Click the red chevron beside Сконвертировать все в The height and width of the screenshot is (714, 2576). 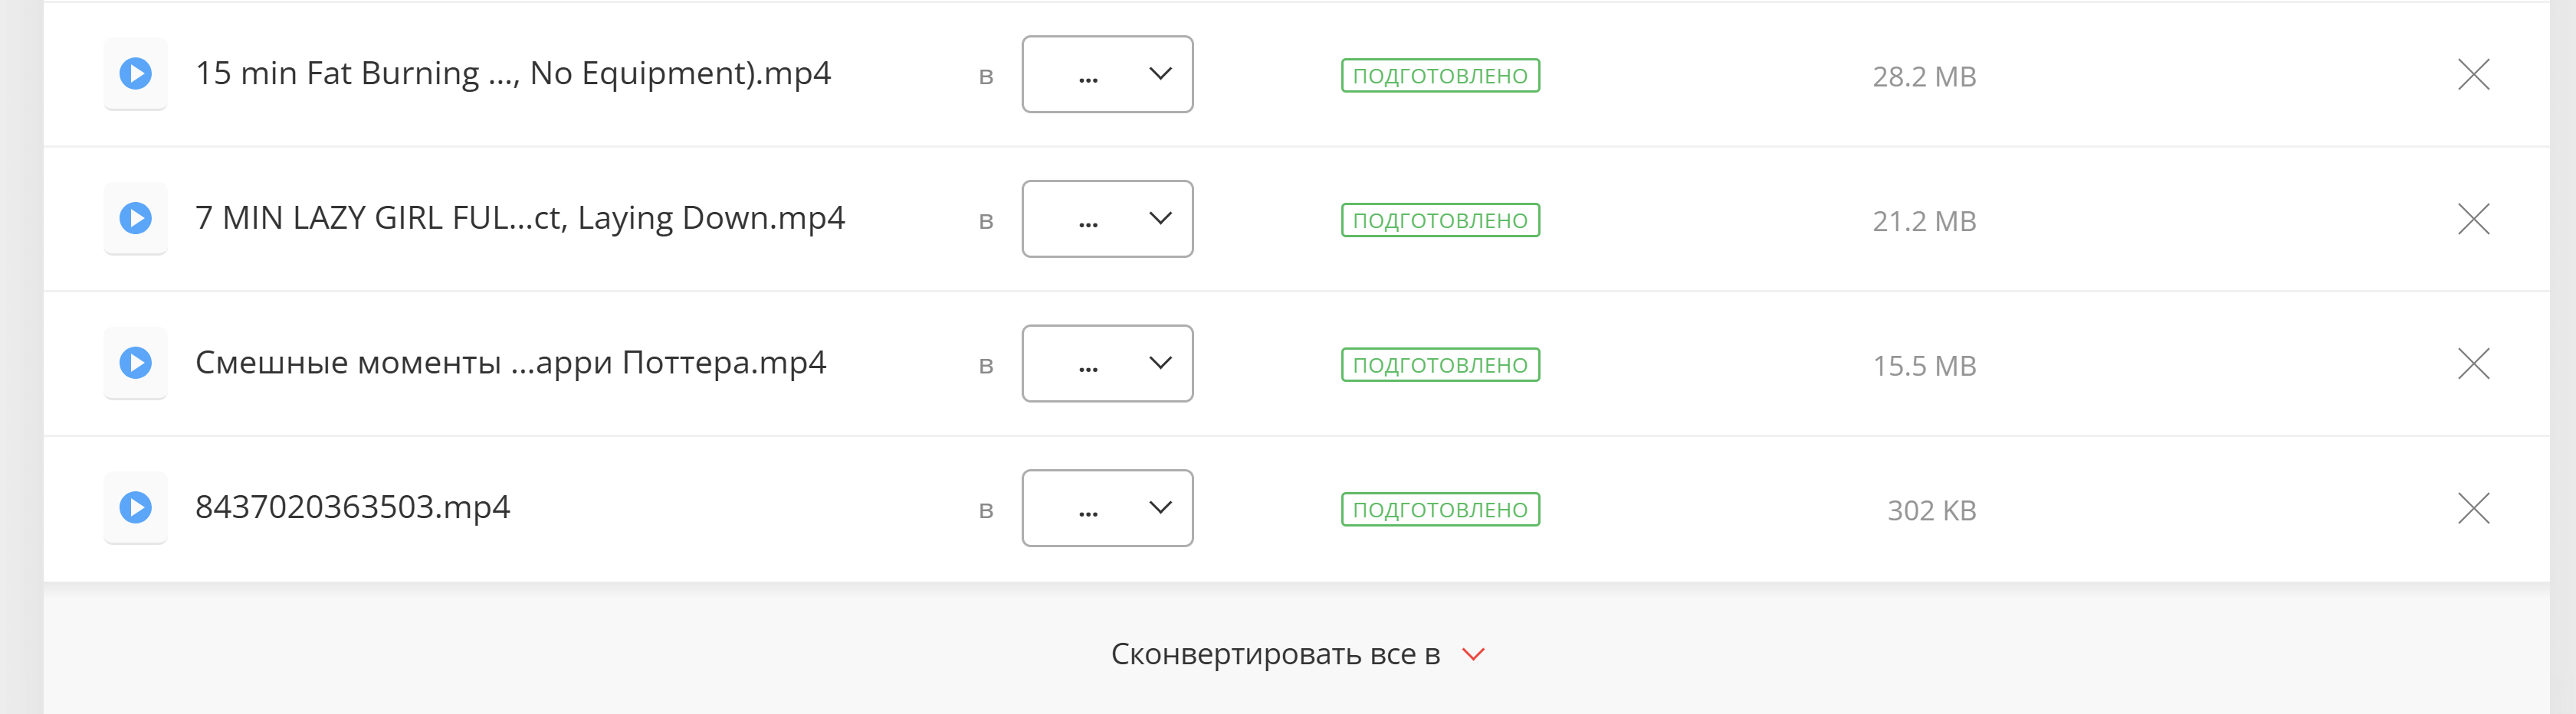coord(1473,654)
